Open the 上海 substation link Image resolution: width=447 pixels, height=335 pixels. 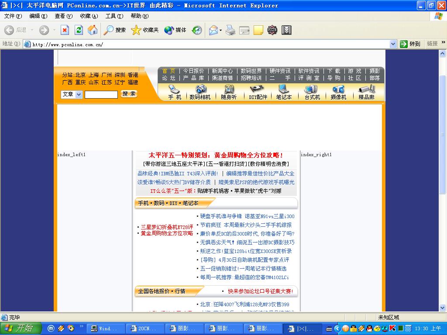pos(93,75)
